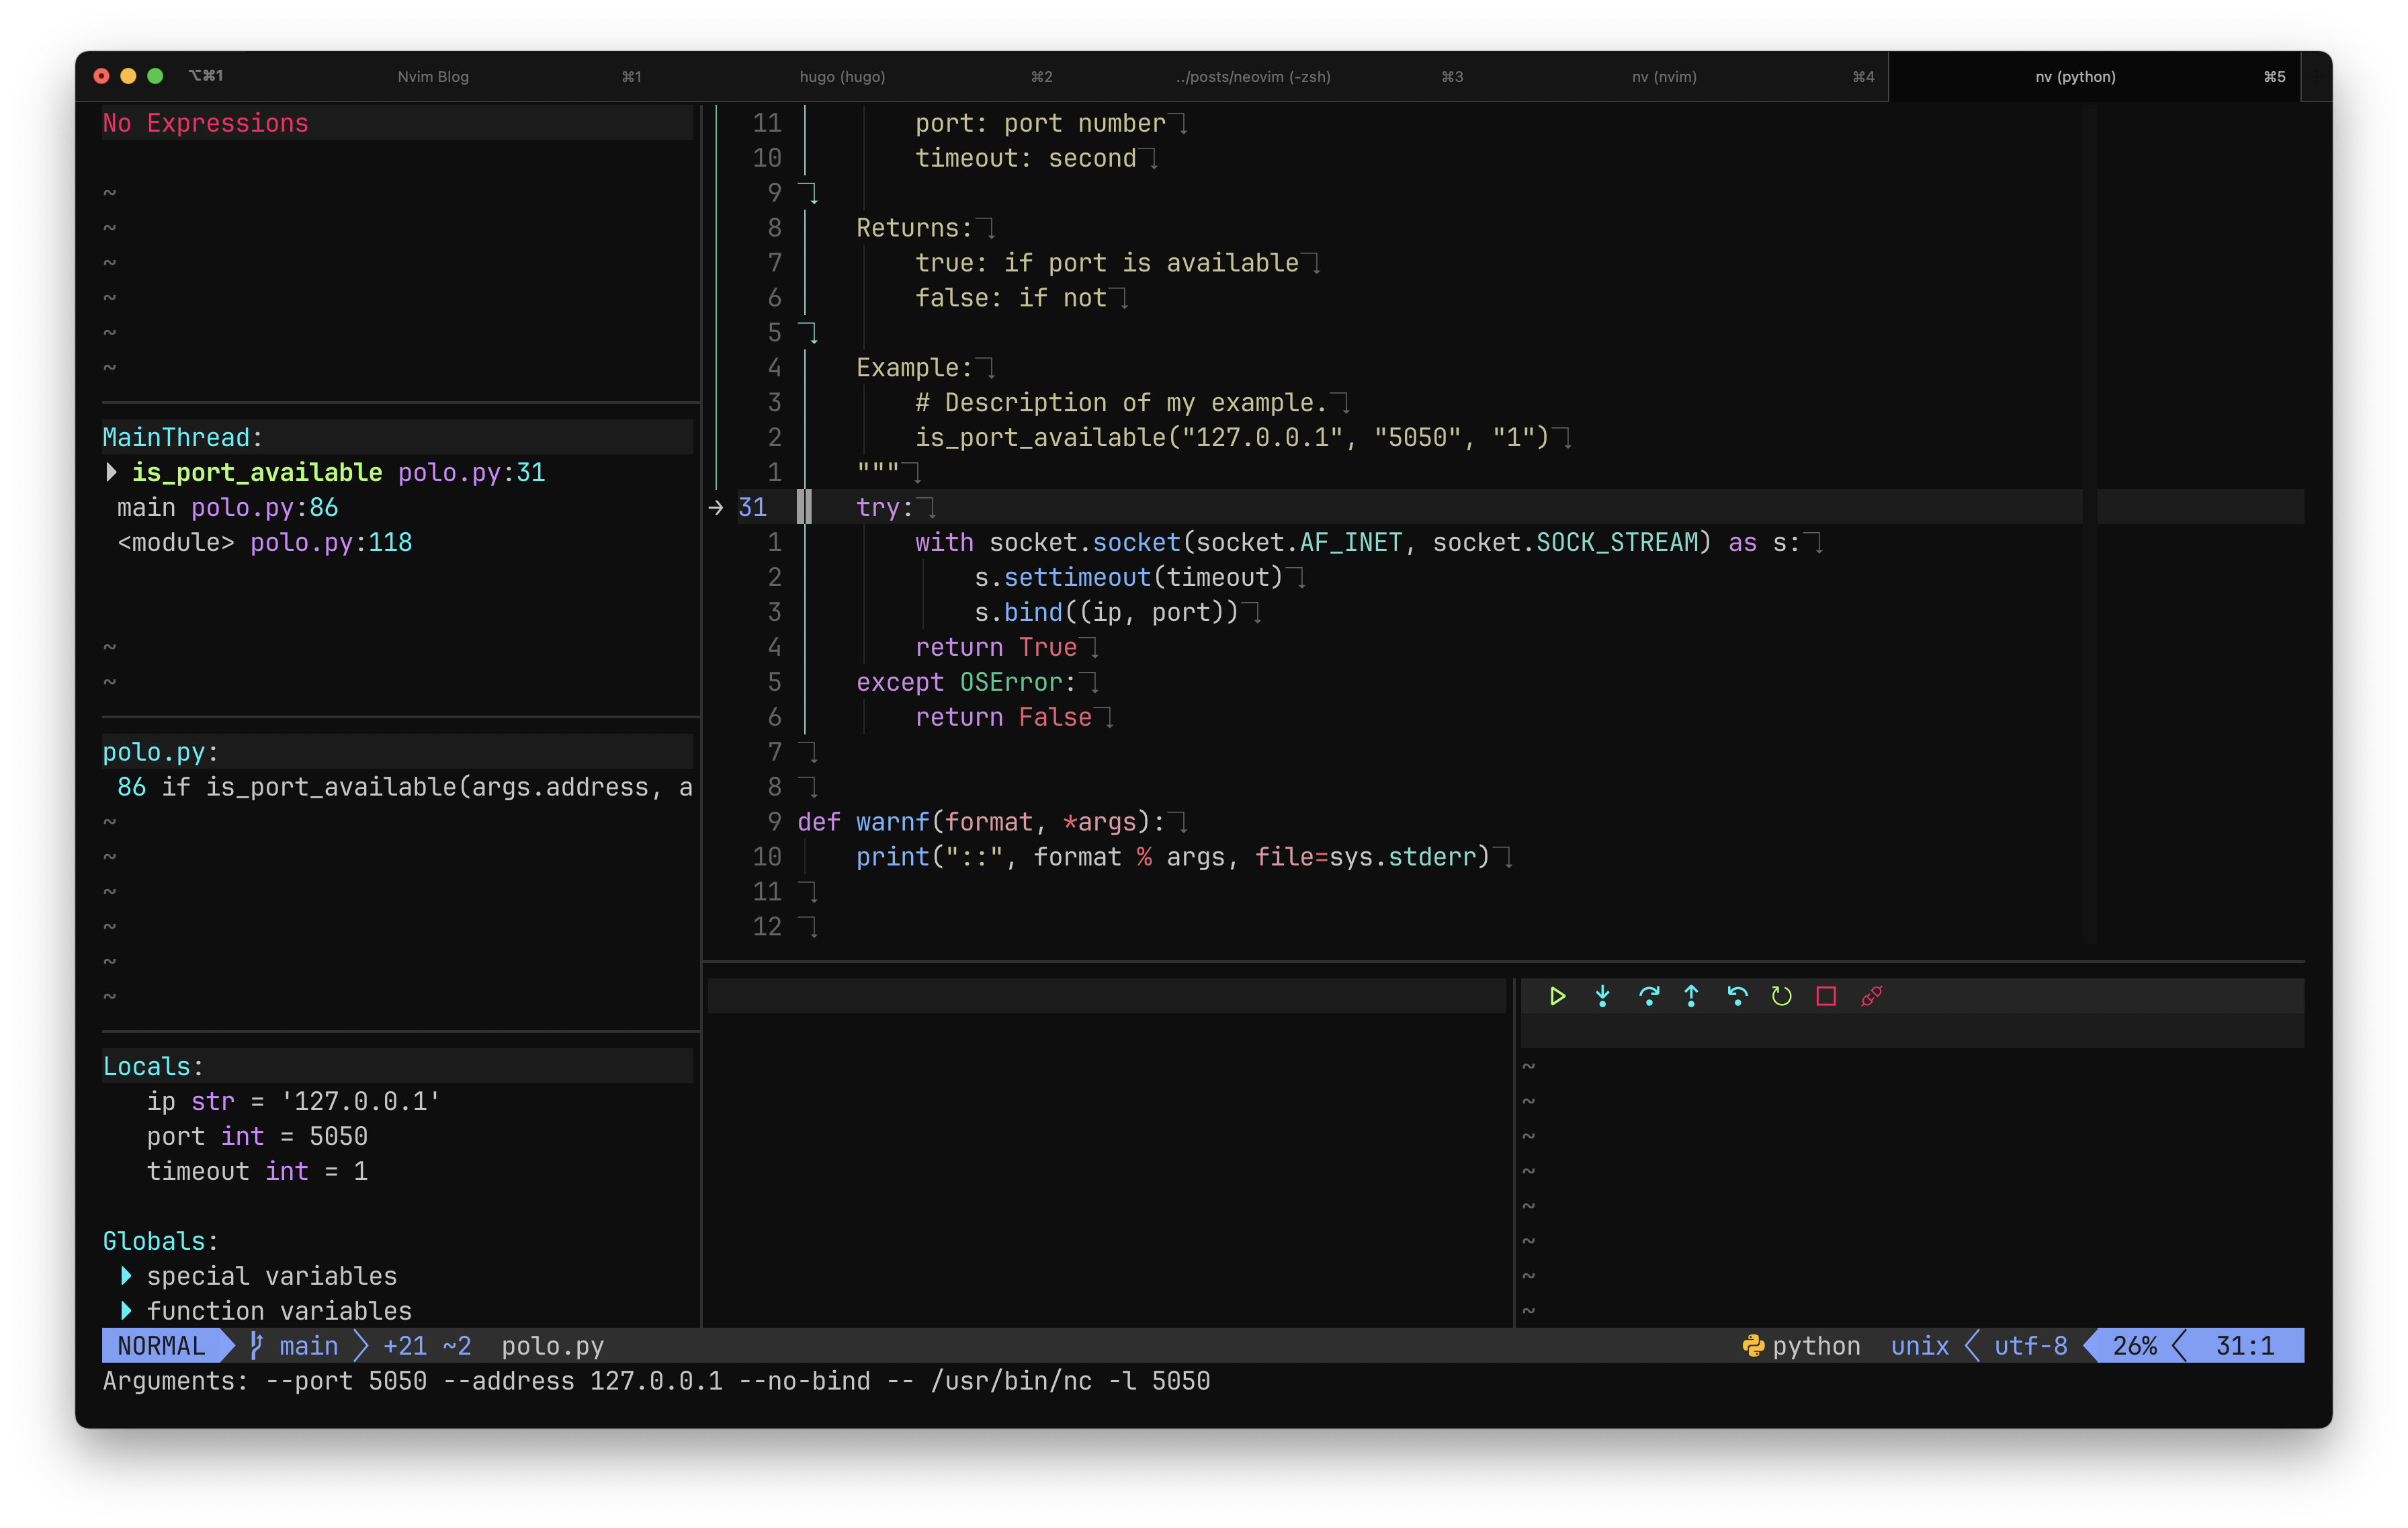
Task: Click the Arguments command line at bottom
Action: pyautogui.click(x=656, y=1381)
